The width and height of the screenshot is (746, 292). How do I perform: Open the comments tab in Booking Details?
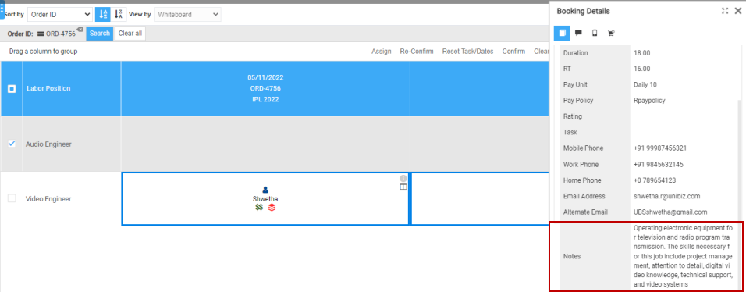pyautogui.click(x=578, y=33)
